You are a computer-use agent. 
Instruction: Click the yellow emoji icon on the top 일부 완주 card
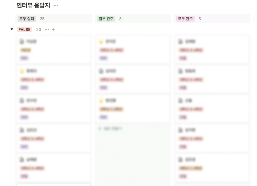101,41
